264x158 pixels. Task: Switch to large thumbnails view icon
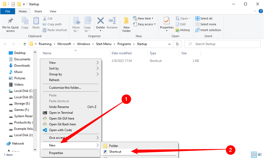[x=260, y=155]
